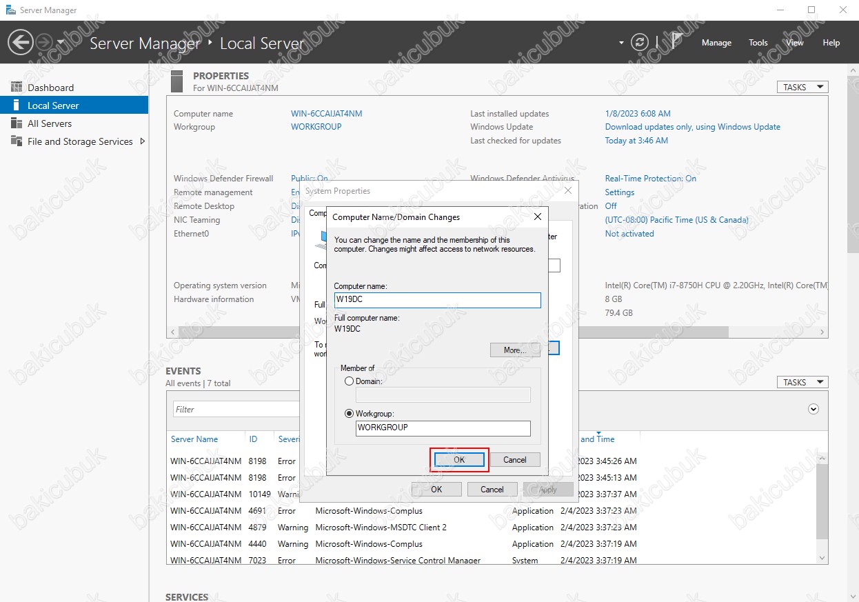This screenshot has height=602, width=859.
Task: Select the event row with ID 10149
Action: 492,494
